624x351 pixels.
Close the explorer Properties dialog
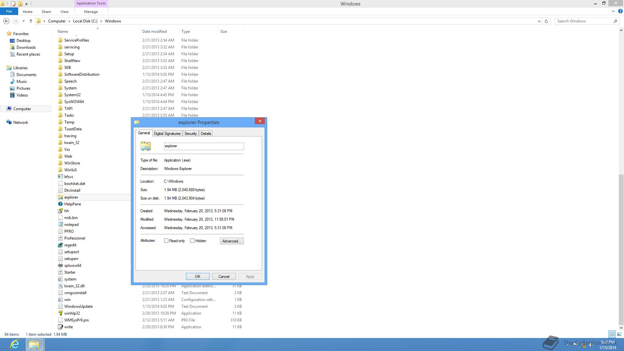[x=260, y=121]
